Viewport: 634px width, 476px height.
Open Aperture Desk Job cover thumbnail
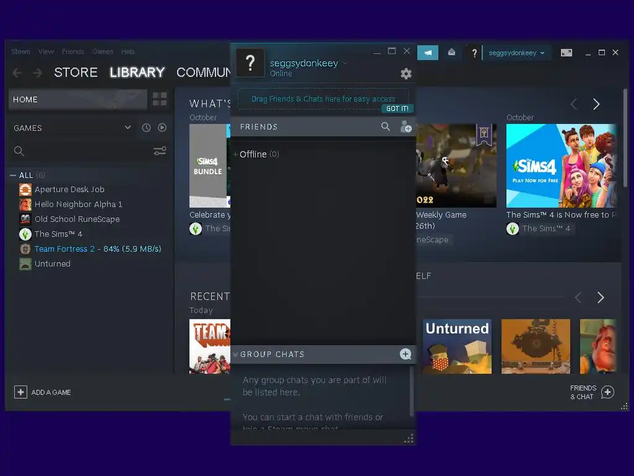pyautogui.click(x=536, y=346)
